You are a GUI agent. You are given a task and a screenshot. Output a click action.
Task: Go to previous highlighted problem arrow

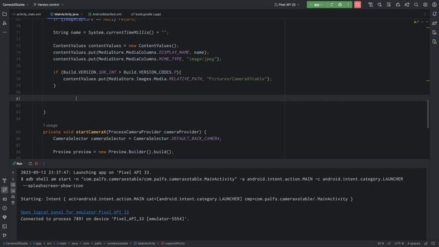click(x=423, y=22)
